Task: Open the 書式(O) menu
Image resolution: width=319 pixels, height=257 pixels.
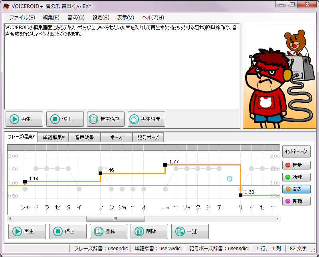Action: tap(76, 18)
